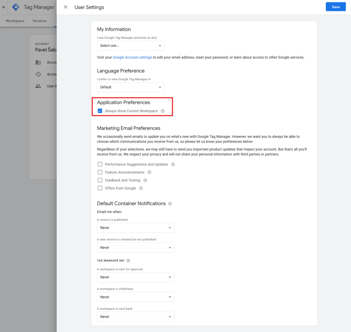Open 'new version created but not published' dropdown
Viewport: 351px width, 332px height.
pyautogui.click(x=136, y=248)
